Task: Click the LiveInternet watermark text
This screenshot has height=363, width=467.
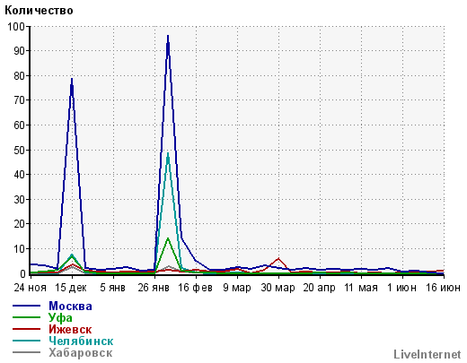Action: pos(427,354)
